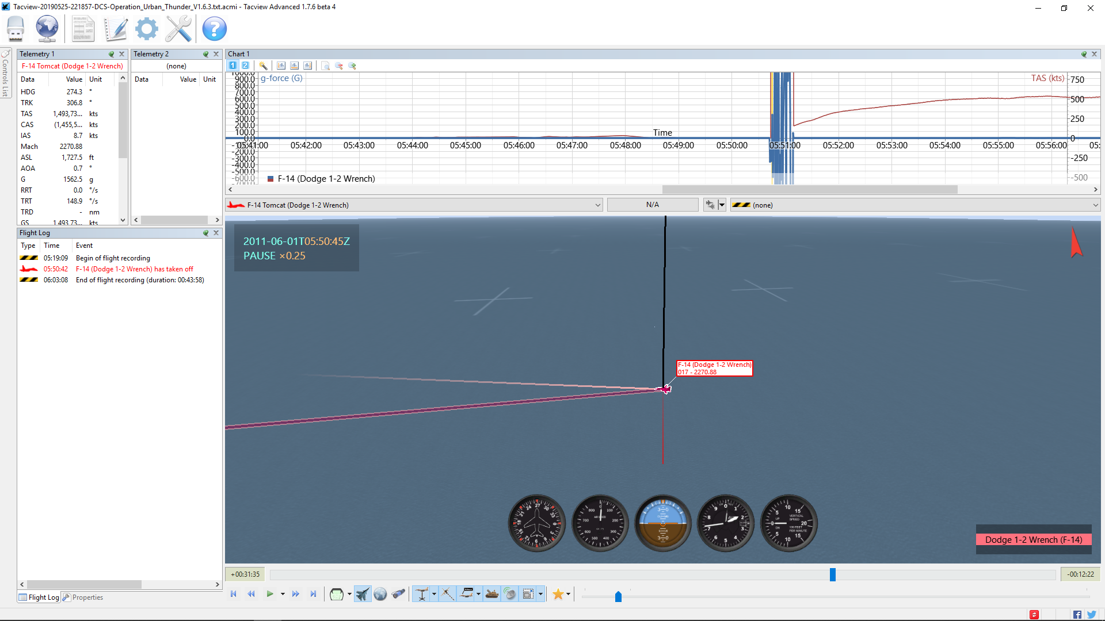This screenshot has height=621, width=1105.
Task: Toggle the fighter jet view button
Action: coord(363,594)
